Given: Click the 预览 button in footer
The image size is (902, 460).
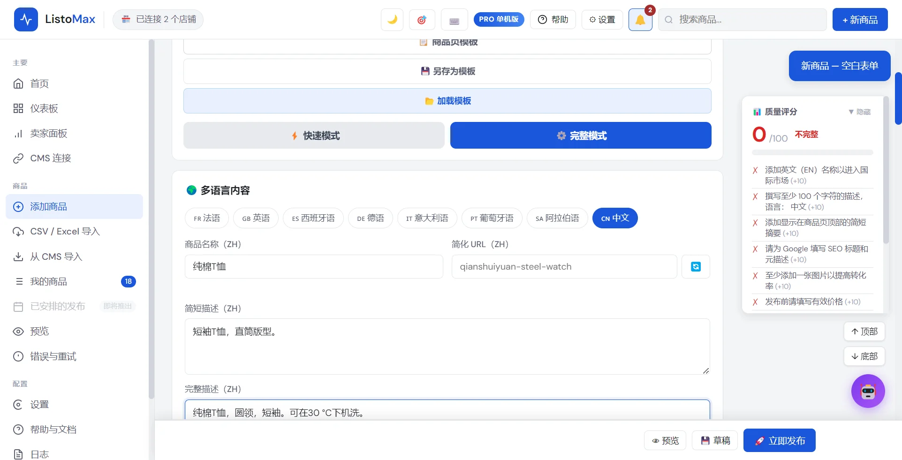Looking at the screenshot, I should (x=665, y=440).
